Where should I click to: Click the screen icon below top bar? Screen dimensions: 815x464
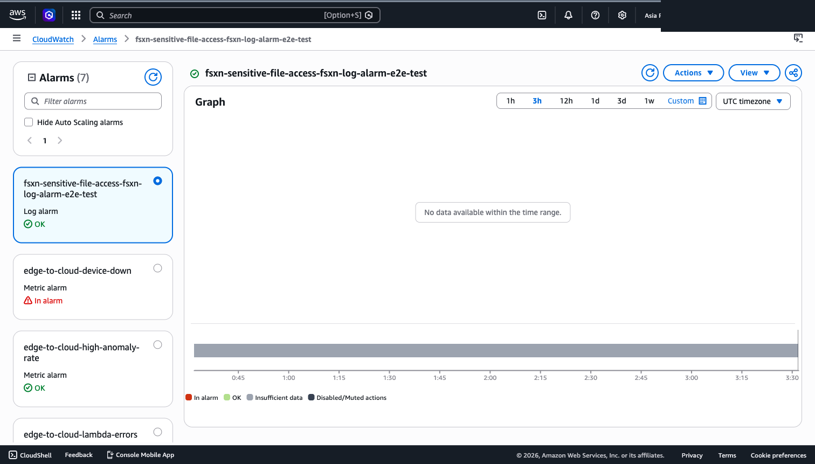pos(798,38)
